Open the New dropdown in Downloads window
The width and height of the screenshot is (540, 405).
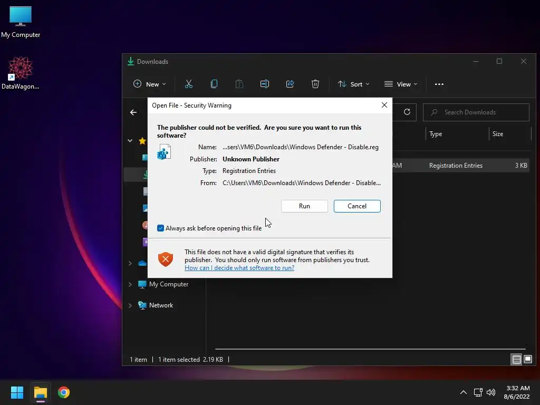coord(149,84)
